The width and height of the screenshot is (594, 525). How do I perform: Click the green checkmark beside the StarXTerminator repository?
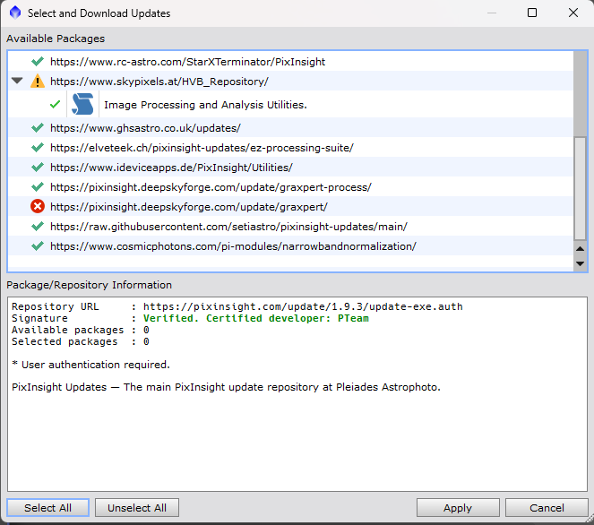point(37,62)
